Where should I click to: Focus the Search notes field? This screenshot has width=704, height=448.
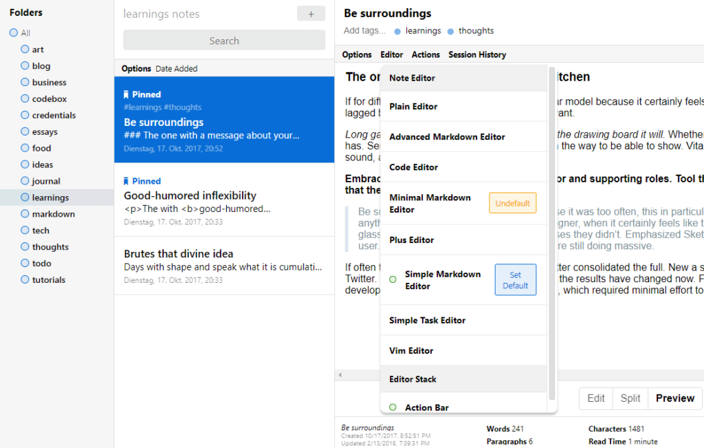(x=224, y=41)
